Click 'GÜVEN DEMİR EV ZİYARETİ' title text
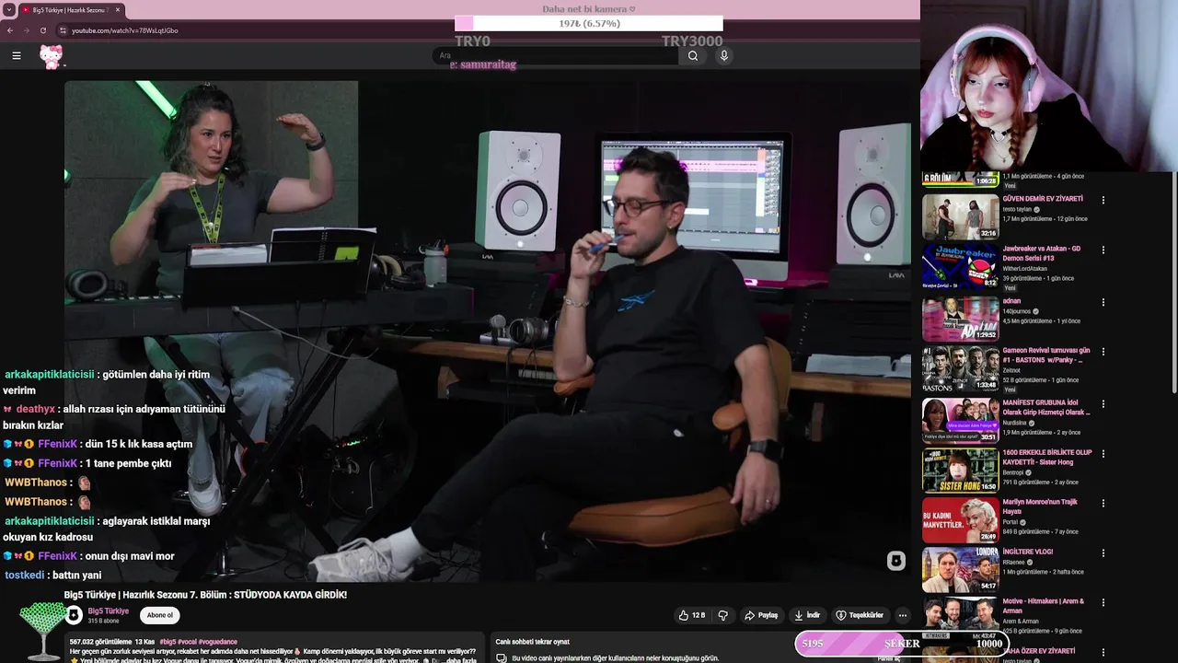The height and width of the screenshot is (663, 1178). pos(1043,199)
